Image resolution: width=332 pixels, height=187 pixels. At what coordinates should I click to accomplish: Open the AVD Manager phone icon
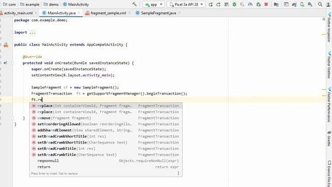click(302, 5)
